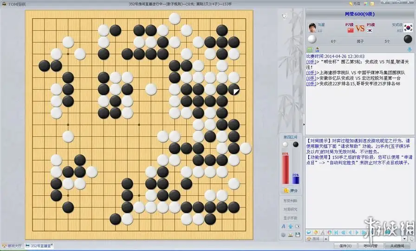Click the blue down arrow above commentary
Viewport: 416px width, 251px height.
click(409, 50)
